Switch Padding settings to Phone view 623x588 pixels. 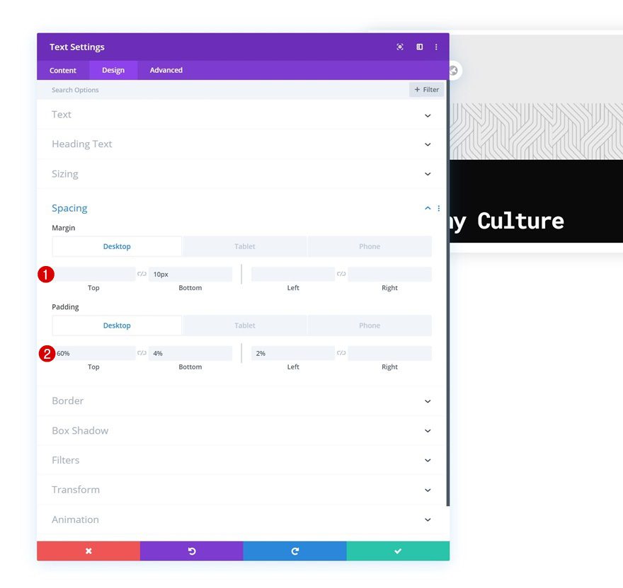click(x=370, y=325)
